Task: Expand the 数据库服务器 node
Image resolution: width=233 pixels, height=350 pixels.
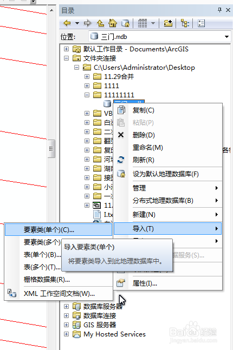Action: click(66, 306)
